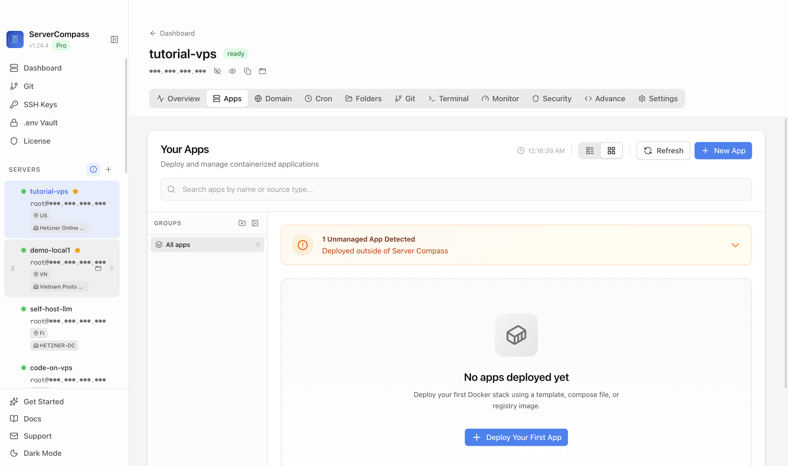Image resolution: width=788 pixels, height=466 pixels.
Task: Click the container box icon in empty state
Action: 516,335
